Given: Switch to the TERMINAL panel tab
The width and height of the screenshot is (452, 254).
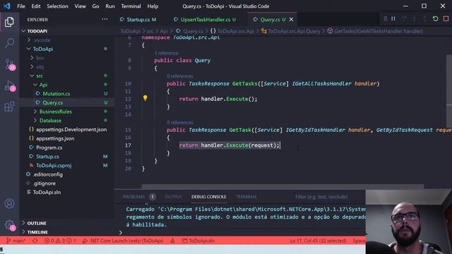Looking at the screenshot, I should [246, 197].
